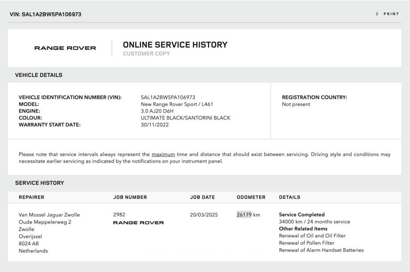Click the chevron arrow beside PRINT
The height and width of the screenshot is (272, 410).
pos(377,14)
